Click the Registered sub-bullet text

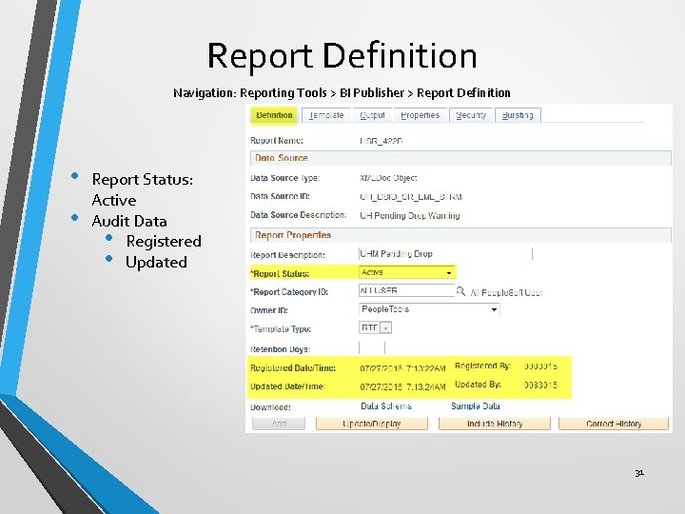click(x=164, y=241)
